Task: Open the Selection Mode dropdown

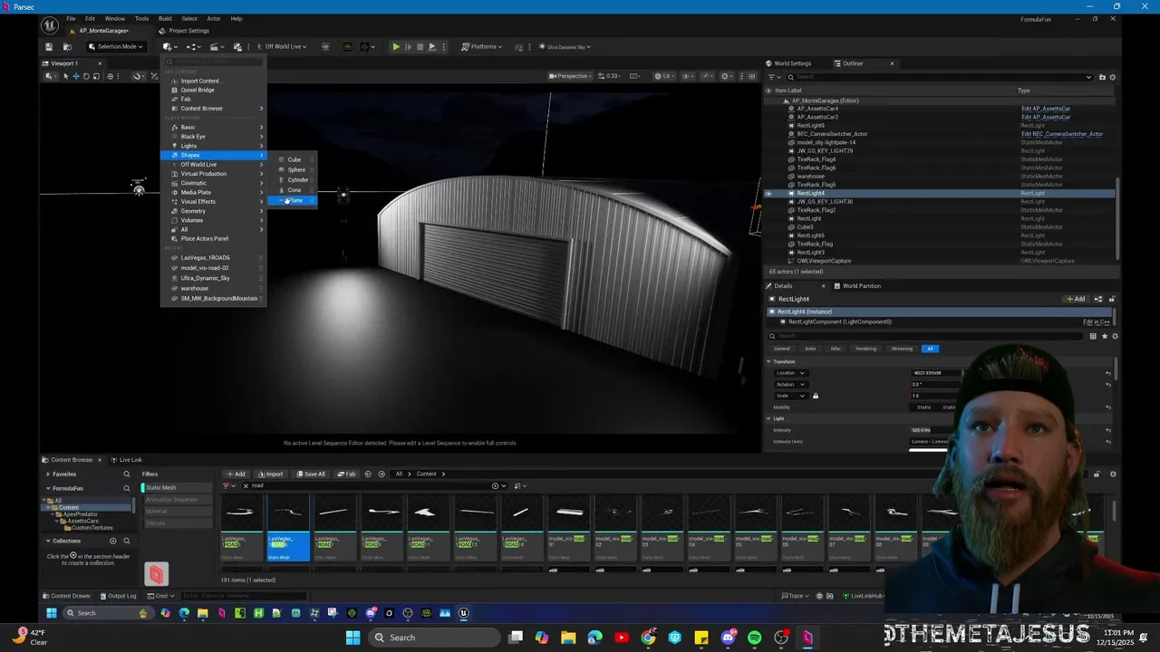Action: pyautogui.click(x=116, y=47)
